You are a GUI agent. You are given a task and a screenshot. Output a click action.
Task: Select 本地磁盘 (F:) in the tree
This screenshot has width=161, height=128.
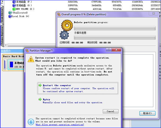pos(24,2)
